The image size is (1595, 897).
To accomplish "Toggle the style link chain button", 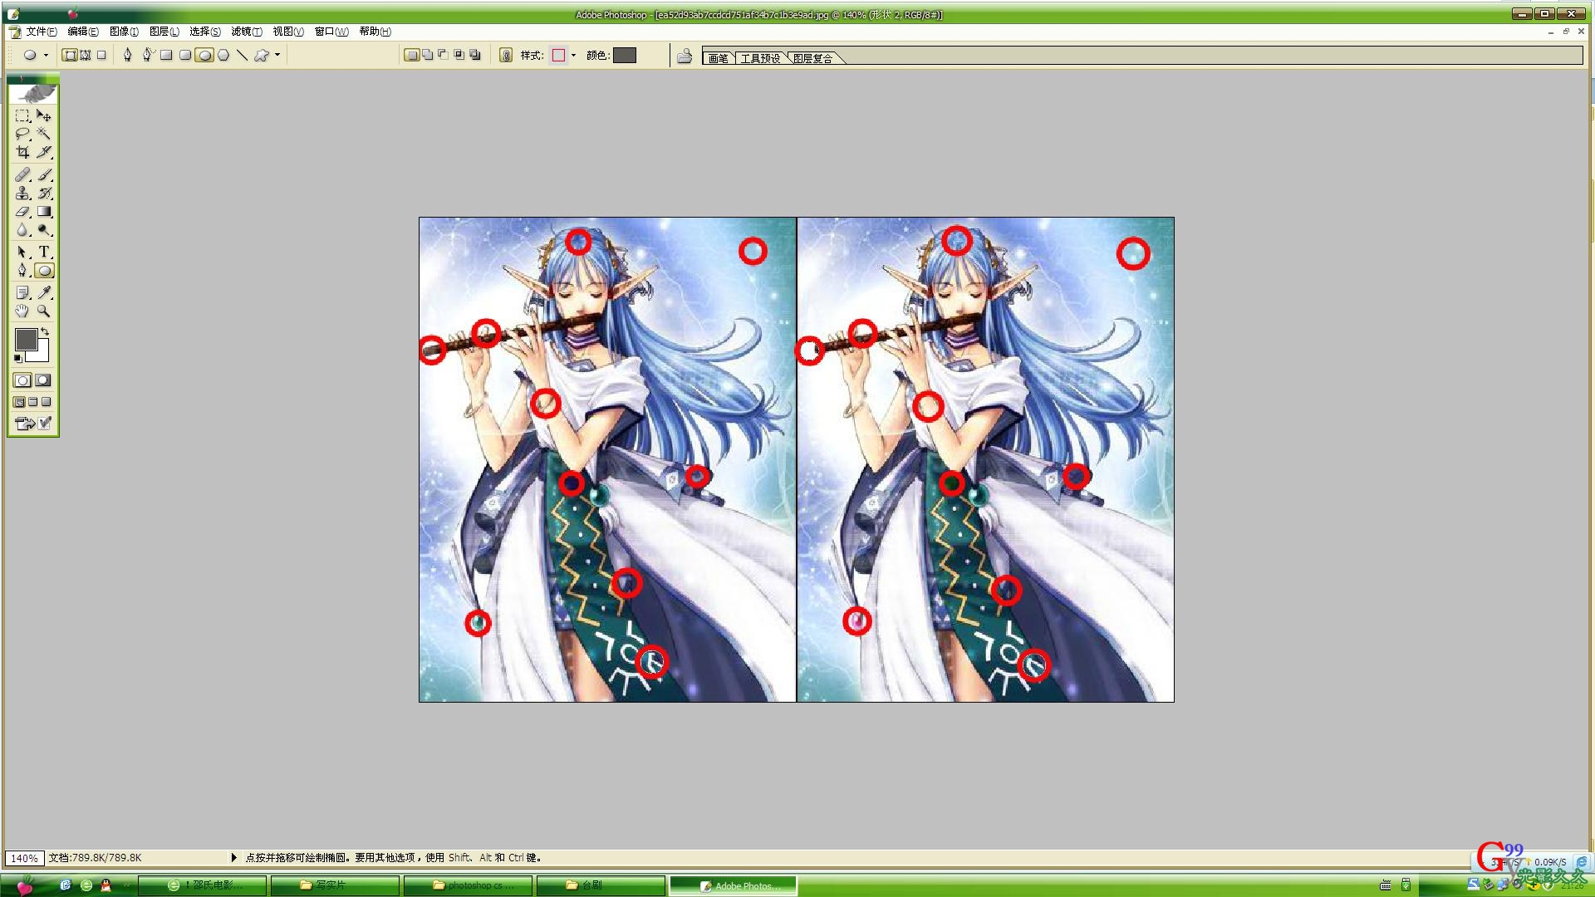I will click(506, 56).
